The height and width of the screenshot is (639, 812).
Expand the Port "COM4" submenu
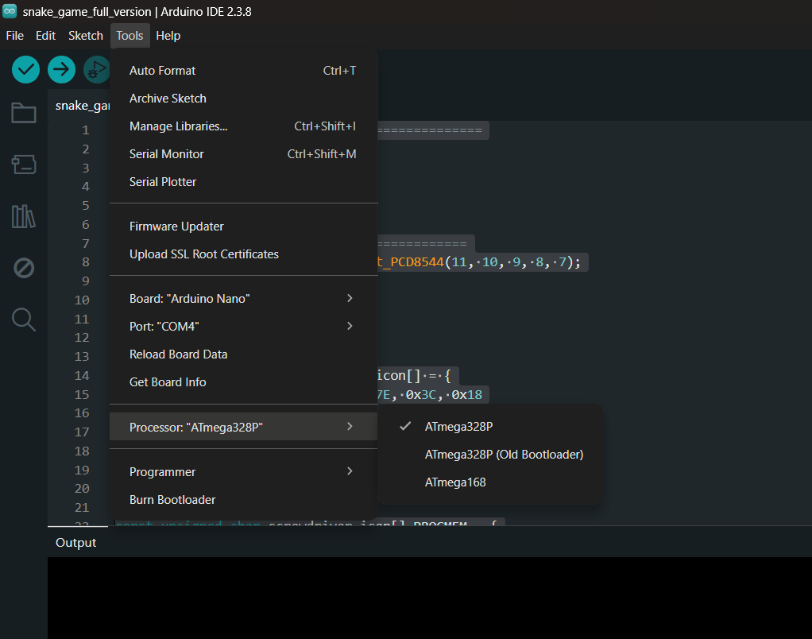click(x=243, y=327)
